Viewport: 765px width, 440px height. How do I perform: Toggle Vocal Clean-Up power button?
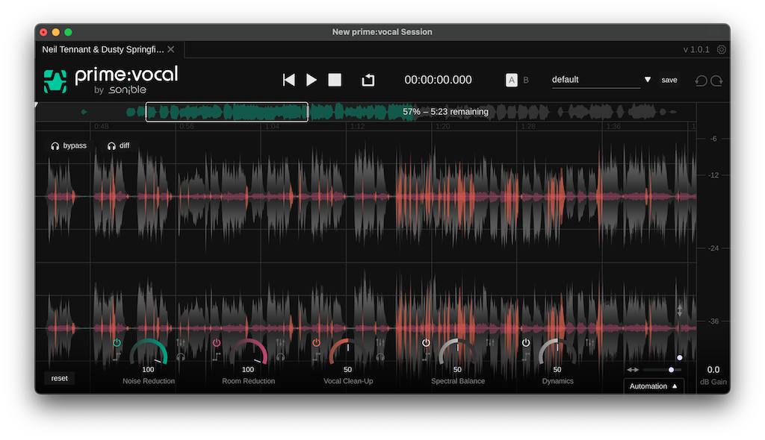coord(316,343)
